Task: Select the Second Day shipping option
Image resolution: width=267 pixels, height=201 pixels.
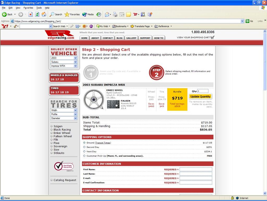Action: tap(84, 147)
